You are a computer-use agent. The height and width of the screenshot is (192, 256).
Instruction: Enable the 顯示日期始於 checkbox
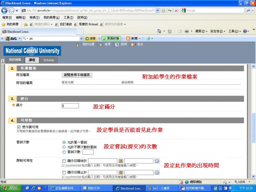(x=64, y=161)
